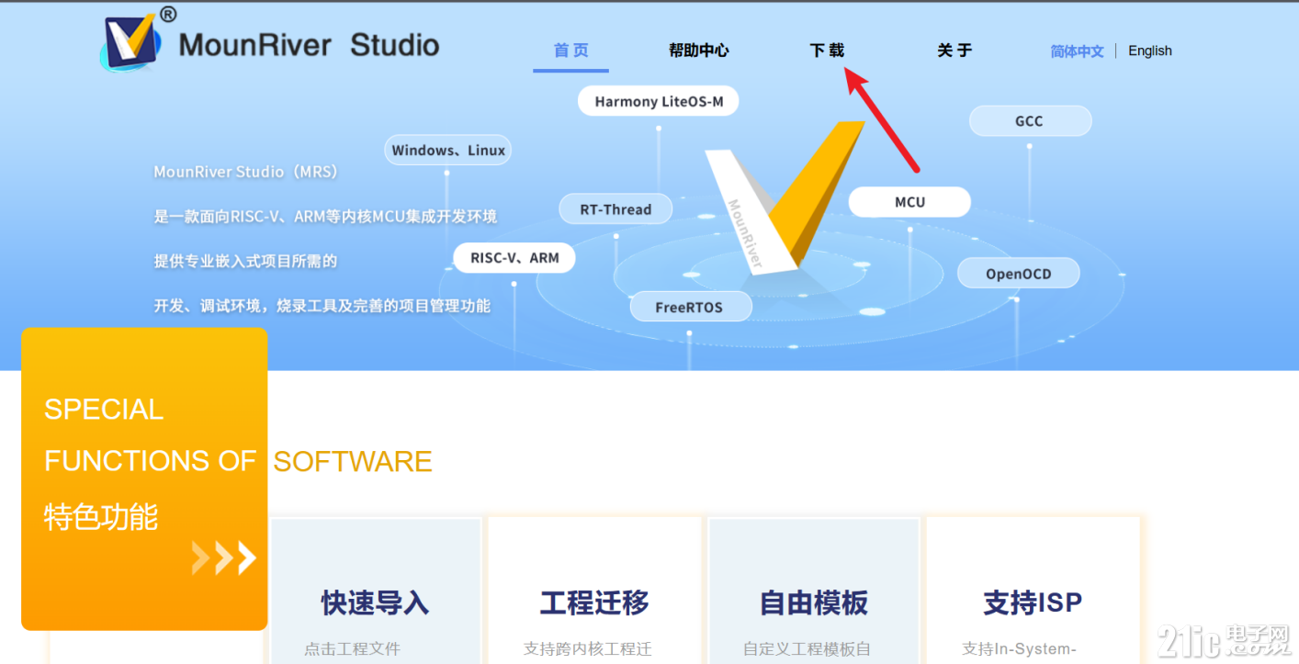Click the 点击工程文件 description text
This screenshot has height=664, width=1299.
[353, 648]
